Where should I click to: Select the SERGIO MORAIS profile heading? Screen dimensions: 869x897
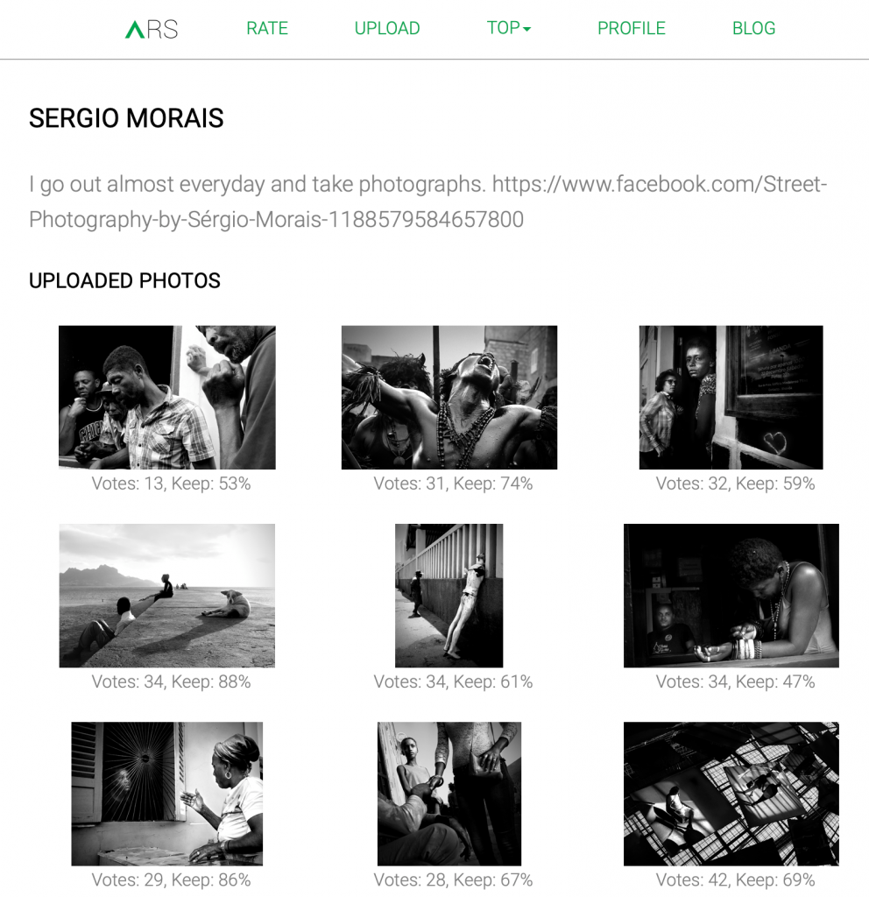coord(126,118)
